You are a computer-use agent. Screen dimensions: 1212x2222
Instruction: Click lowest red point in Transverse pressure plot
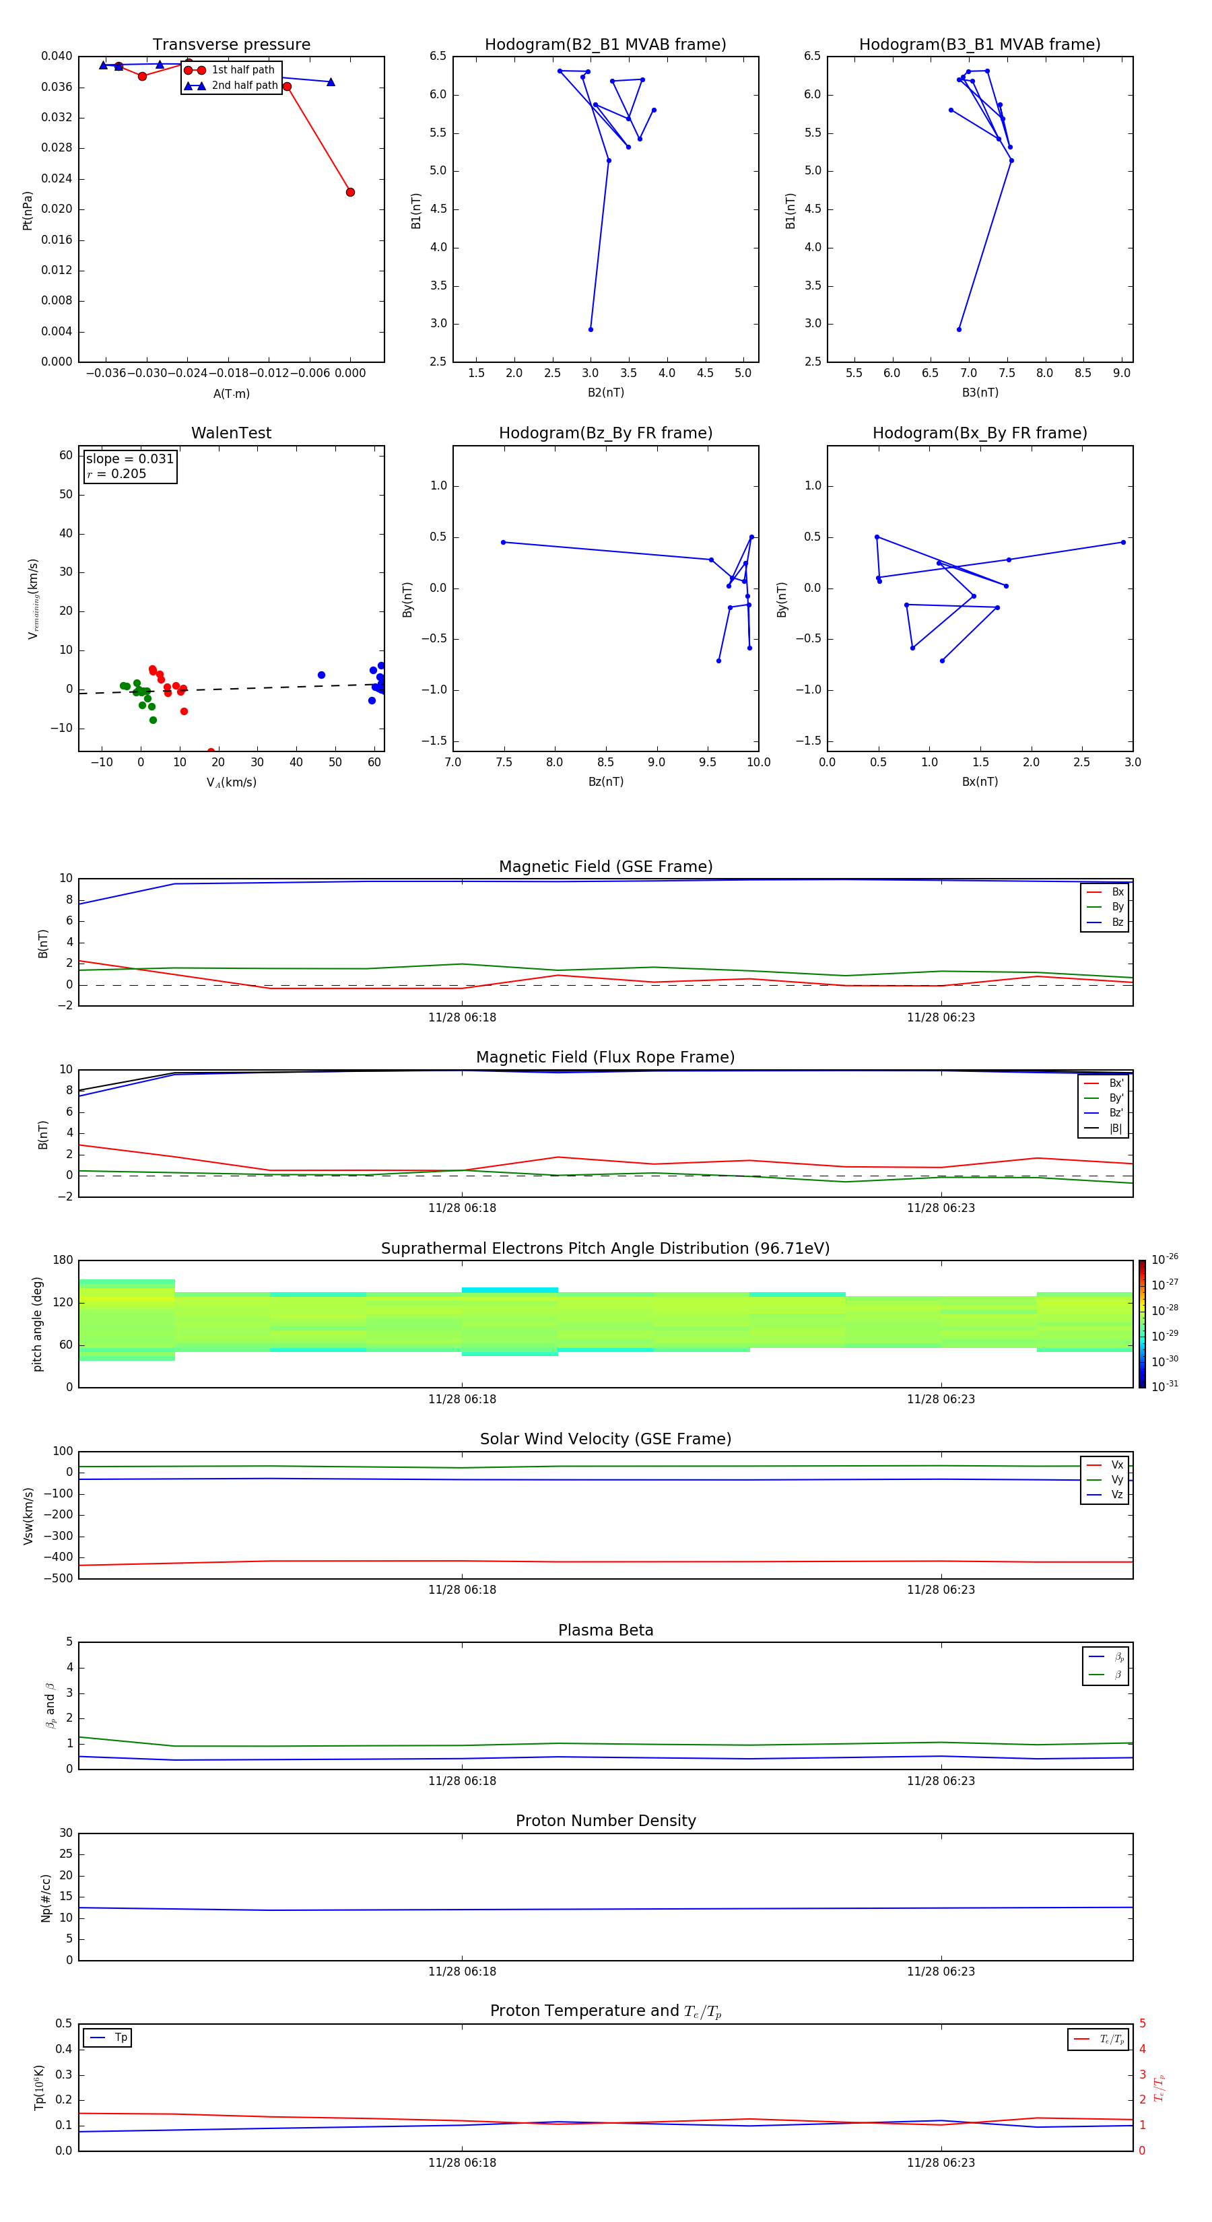point(350,193)
